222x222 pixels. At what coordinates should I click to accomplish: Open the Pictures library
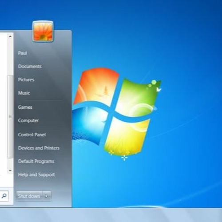coord(26,79)
